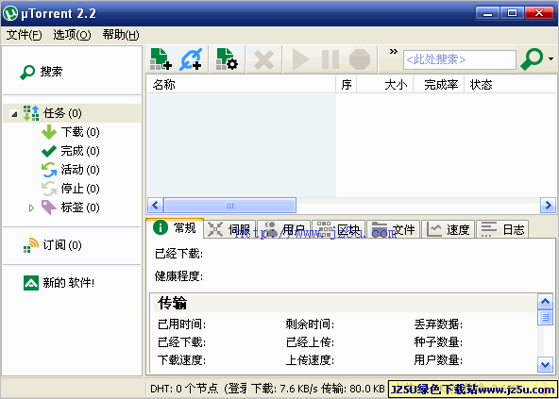This screenshot has height=399, width=559.
Task: Close the µTorrent window
Action: tap(539, 13)
